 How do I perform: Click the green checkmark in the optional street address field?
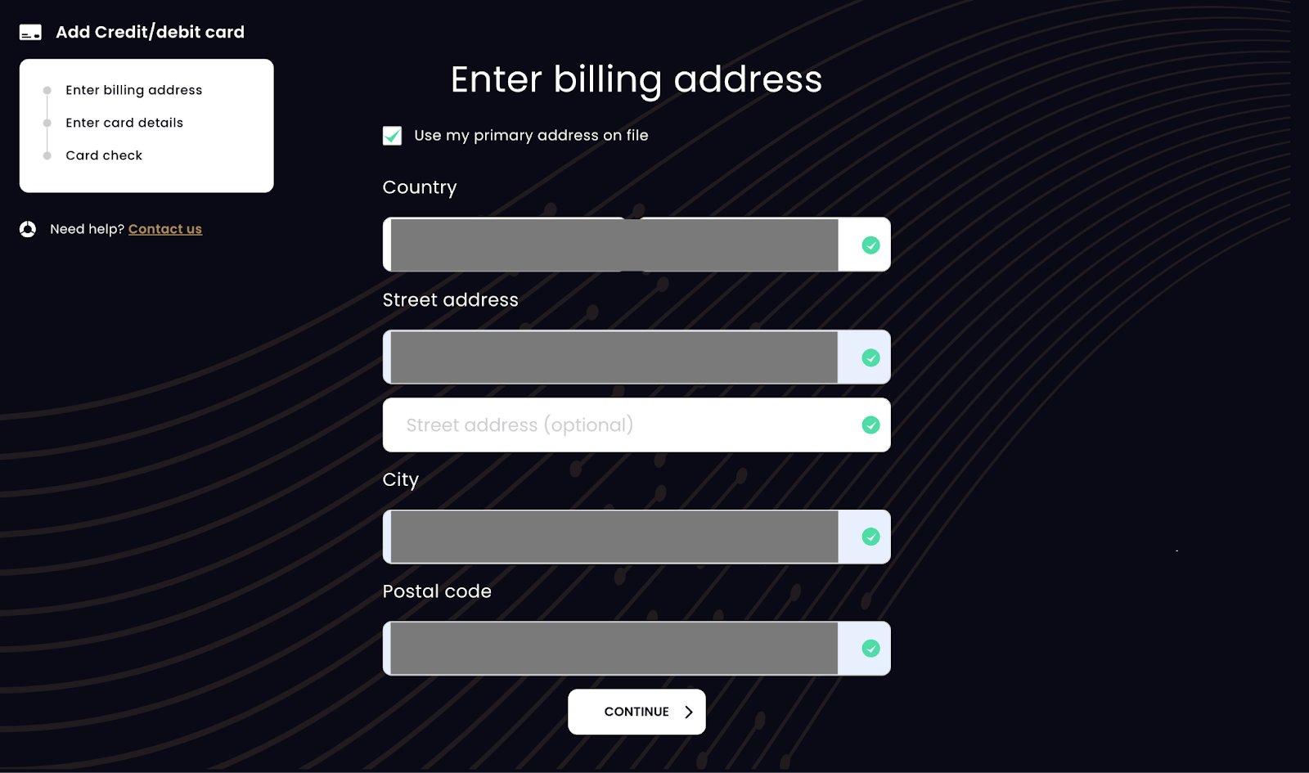[x=870, y=425]
